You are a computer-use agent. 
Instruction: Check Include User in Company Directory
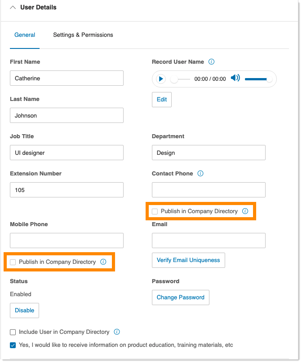click(x=13, y=332)
